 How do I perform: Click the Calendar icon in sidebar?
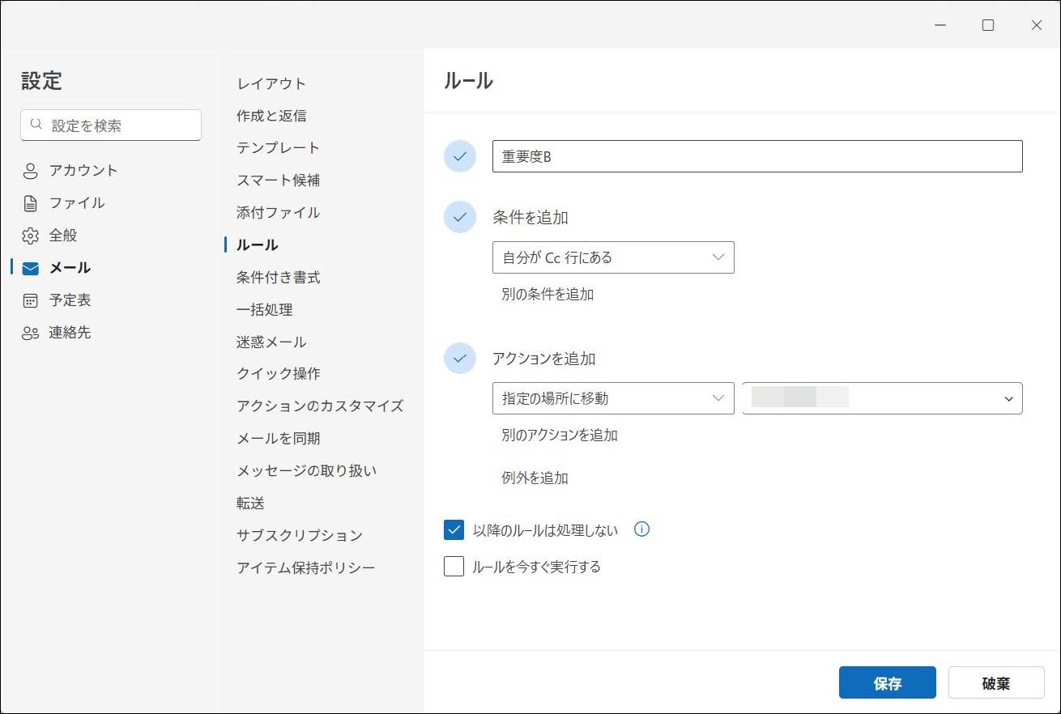[31, 300]
